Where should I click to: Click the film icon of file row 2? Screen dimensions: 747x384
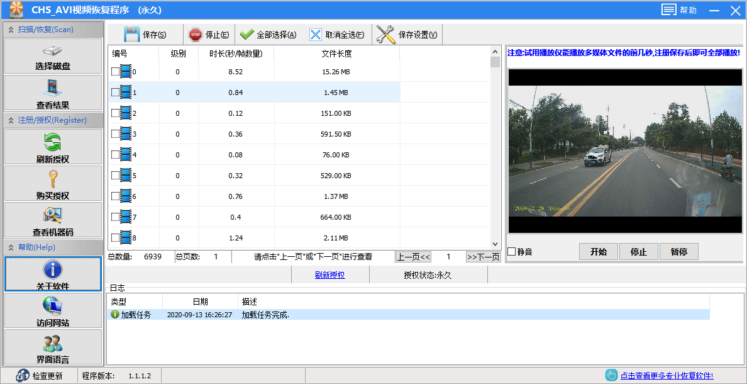[126, 113]
